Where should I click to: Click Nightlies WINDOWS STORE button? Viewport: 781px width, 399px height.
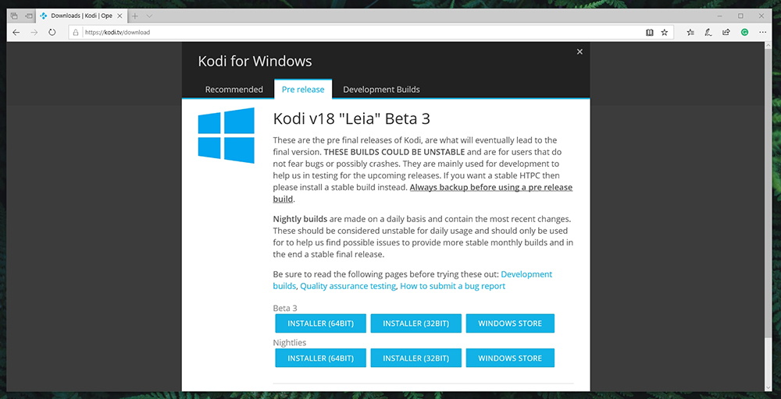coord(510,358)
